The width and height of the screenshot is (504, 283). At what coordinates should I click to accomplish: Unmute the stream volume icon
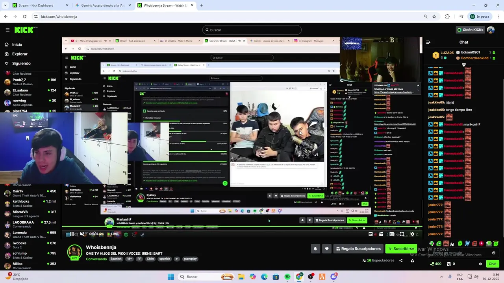click(x=82, y=234)
